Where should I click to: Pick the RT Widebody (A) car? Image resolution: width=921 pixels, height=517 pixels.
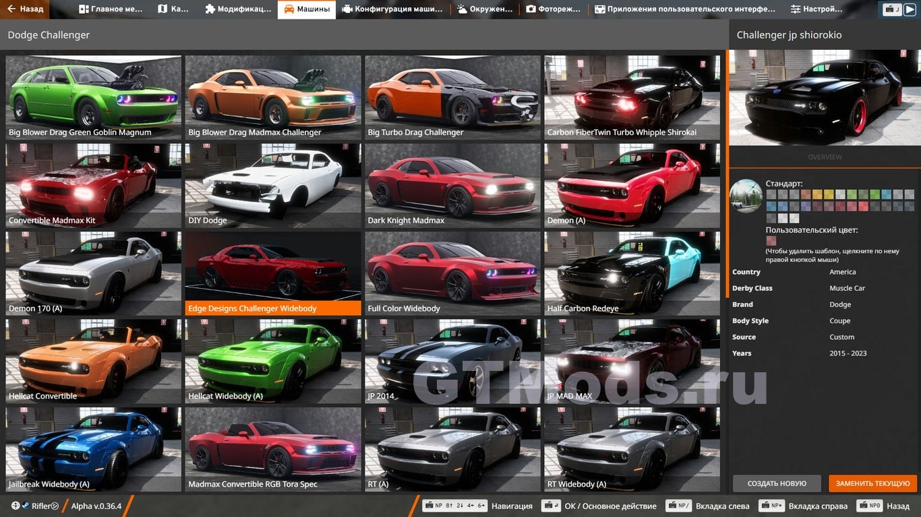click(632, 449)
